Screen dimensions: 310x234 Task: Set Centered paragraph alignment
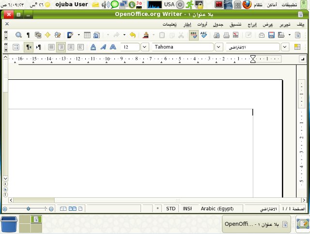71,47
